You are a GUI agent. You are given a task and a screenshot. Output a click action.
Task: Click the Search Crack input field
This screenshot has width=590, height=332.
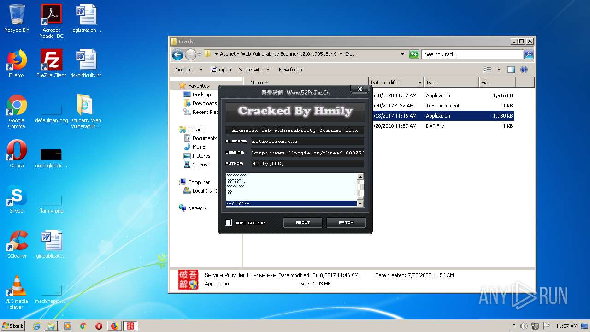(473, 54)
